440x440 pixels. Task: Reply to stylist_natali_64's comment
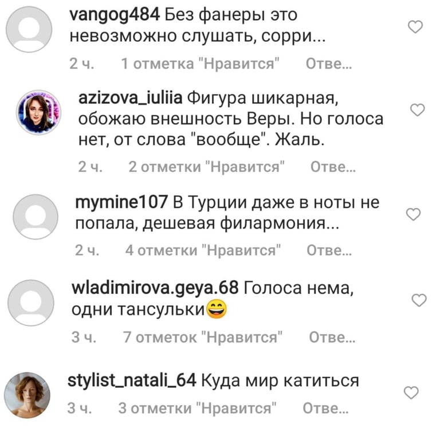(x=325, y=408)
